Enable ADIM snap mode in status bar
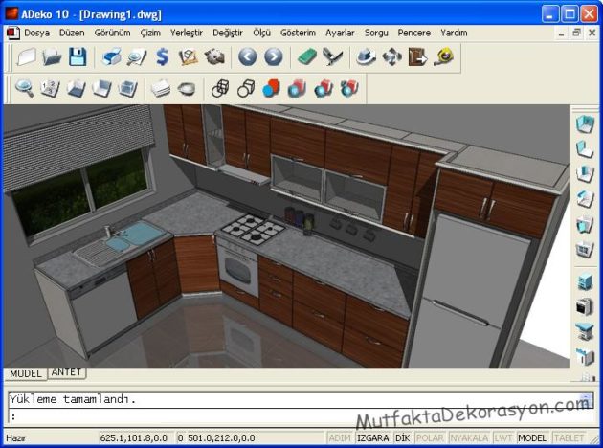Viewport: 603px width, 448px height. click(x=340, y=437)
